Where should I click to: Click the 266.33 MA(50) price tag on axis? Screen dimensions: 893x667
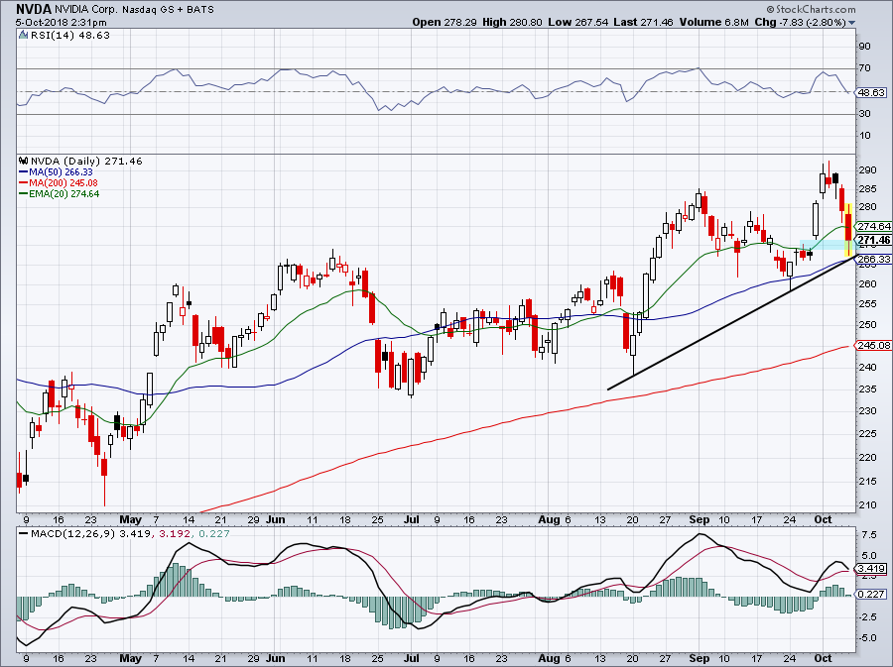click(x=874, y=259)
